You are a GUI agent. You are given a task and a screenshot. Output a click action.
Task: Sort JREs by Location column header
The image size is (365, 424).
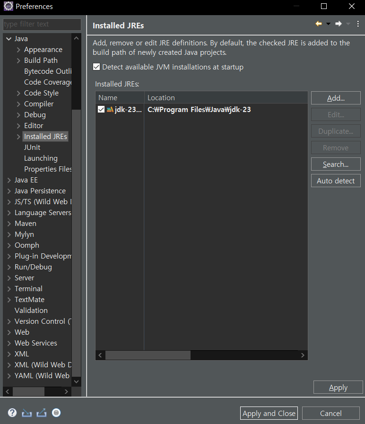pos(226,98)
